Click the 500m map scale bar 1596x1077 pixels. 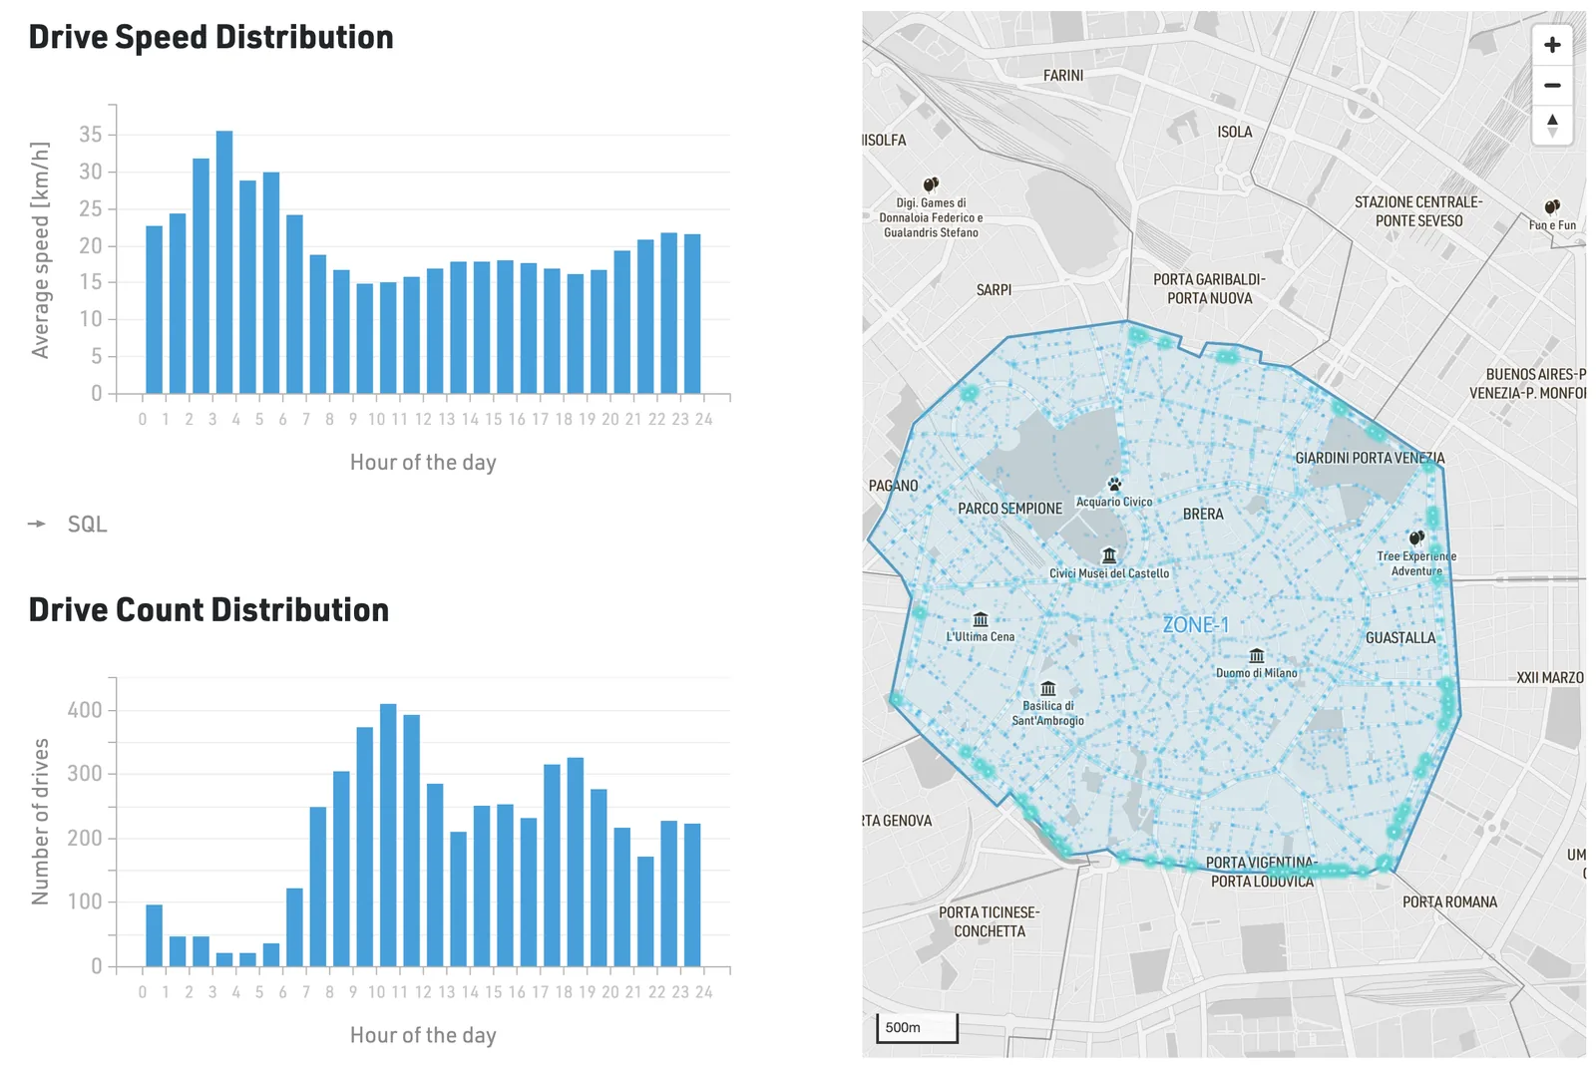[x=917, y=1028]
